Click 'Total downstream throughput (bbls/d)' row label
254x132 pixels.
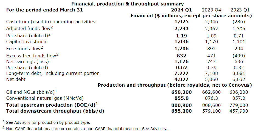pos(55,111)
